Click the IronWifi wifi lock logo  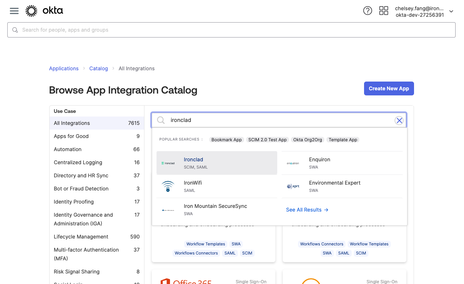(168, 186)
